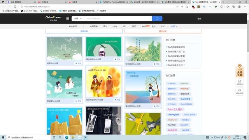Open the first navigation item, the materials home
The height and width of the screenshot is (140, 249).
(x=73, y=26)
